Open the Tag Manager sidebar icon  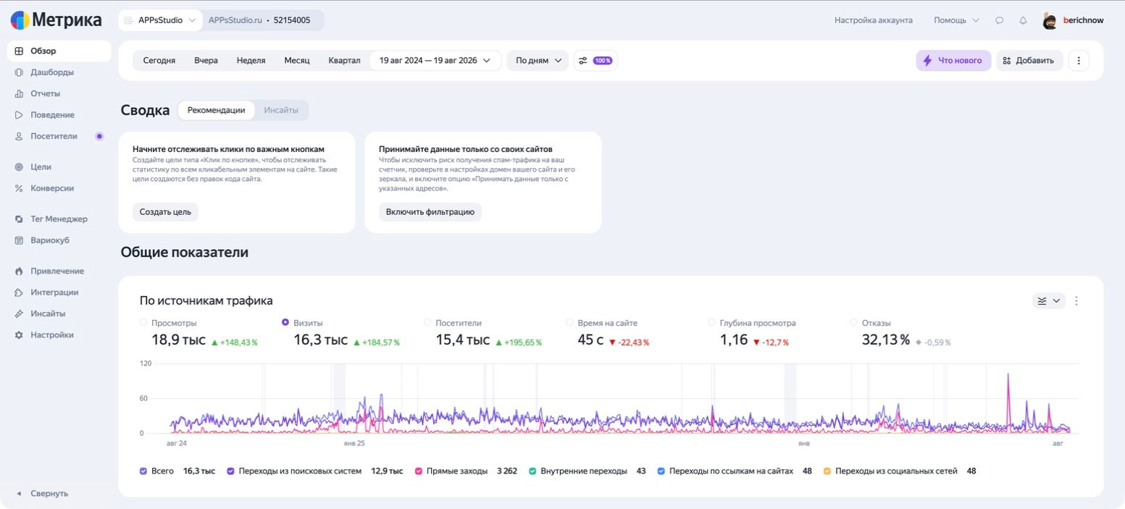pyautogui.click(x=19, y=219)
